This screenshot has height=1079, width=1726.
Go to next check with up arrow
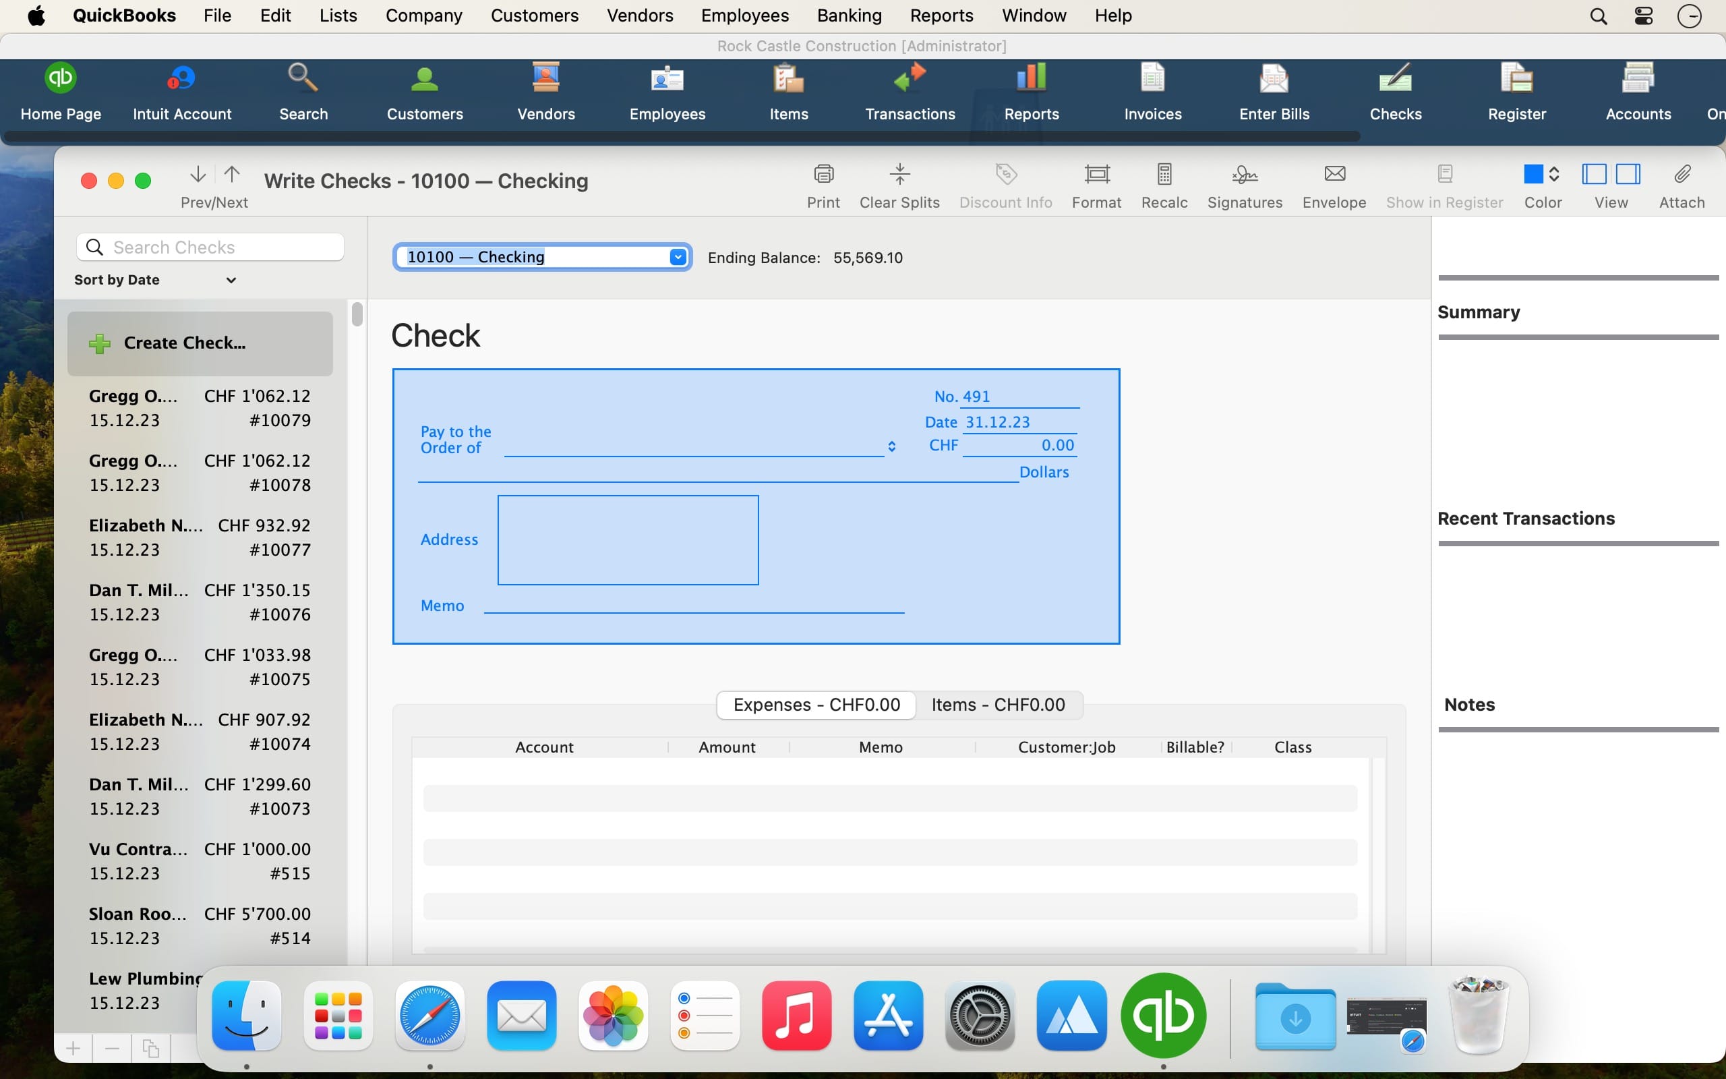[232, 174]
